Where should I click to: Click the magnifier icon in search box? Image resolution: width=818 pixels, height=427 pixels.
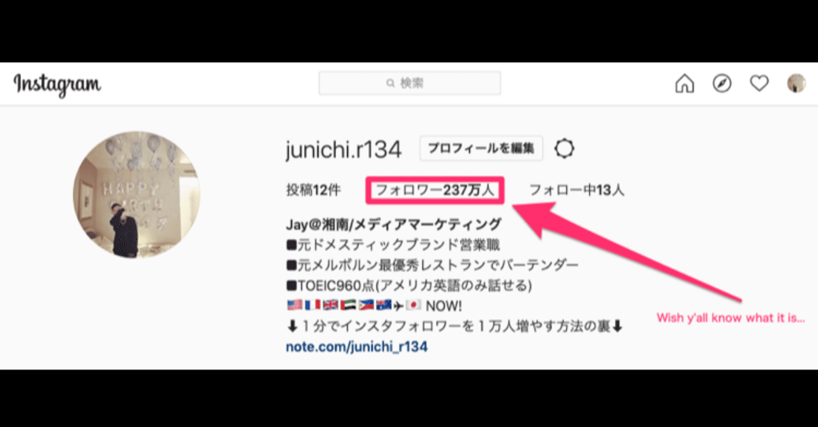(x=390, y=84)
